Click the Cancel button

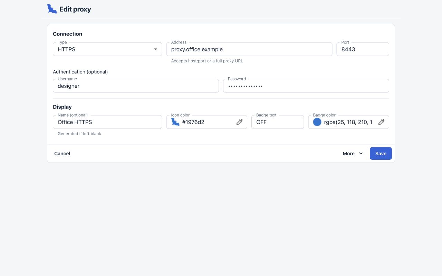click(x=62, y=154)
